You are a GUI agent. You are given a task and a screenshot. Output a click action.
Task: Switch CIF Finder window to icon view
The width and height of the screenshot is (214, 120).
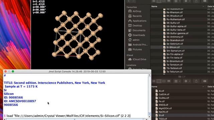coord(154,81)
